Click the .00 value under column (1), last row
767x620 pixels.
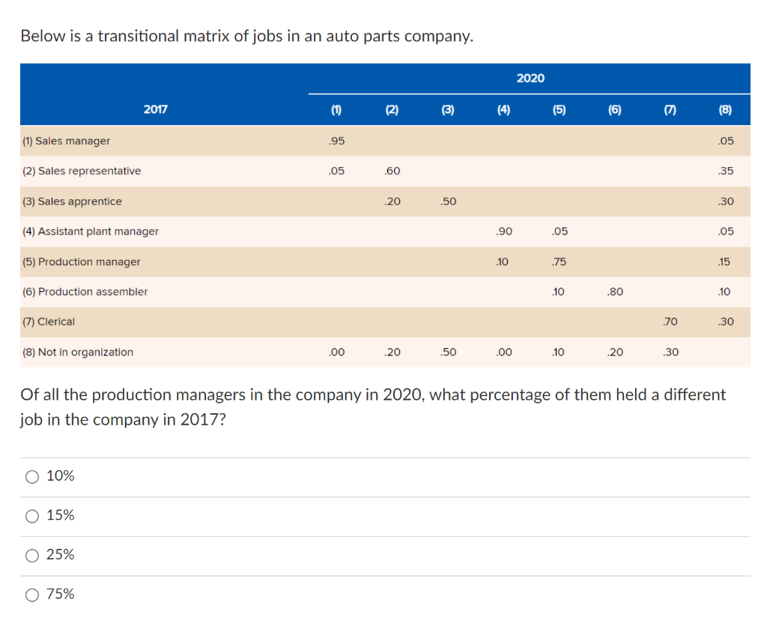pyautogui.click(x=336, y=352)
